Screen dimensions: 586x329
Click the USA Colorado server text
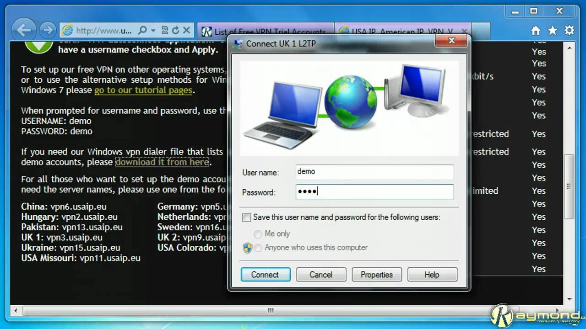(x=192, y=248)
